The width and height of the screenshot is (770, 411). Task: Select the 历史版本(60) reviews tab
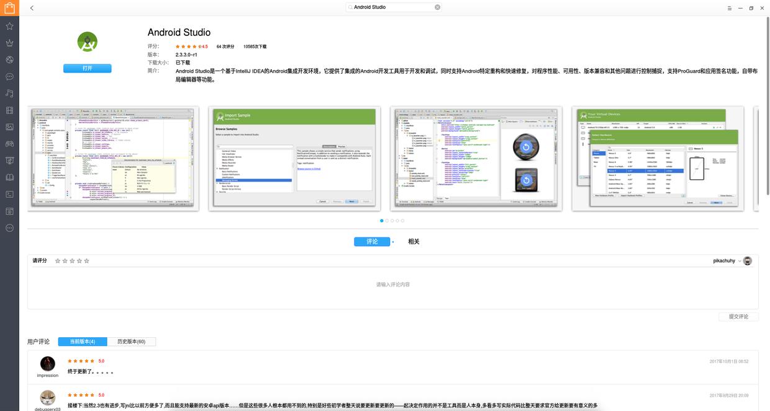[132, 342]
